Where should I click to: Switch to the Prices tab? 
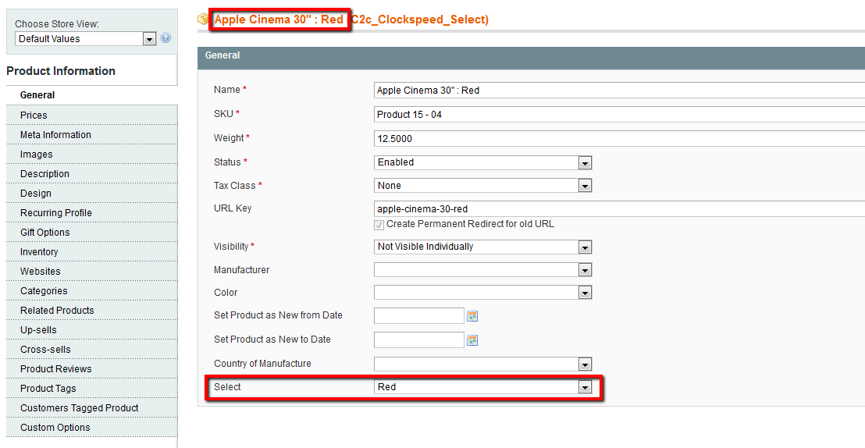tap(92, 115)
